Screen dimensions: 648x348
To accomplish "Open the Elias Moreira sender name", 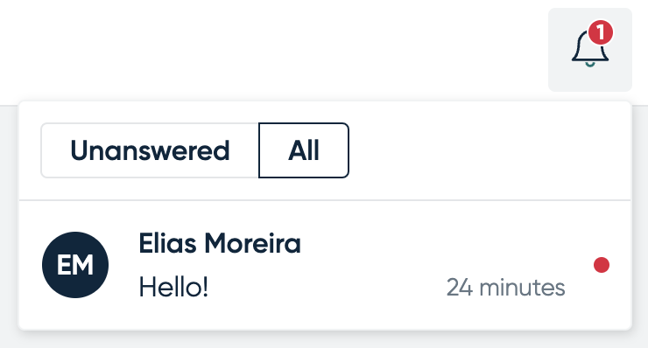I will (220, 243).
